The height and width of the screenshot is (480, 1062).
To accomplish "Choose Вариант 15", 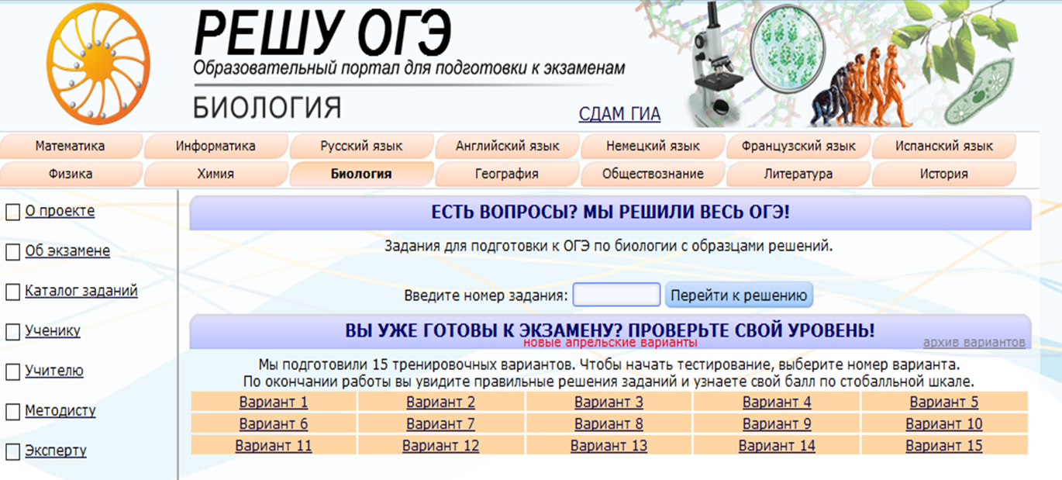I will click(x=944, y=446).
